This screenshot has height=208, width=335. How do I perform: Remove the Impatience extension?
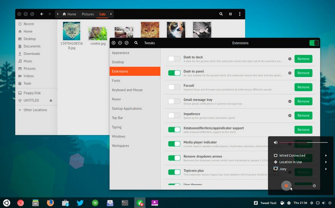point(304,115)
